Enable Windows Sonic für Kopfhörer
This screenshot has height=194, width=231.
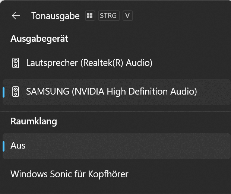tap(116, 174)
